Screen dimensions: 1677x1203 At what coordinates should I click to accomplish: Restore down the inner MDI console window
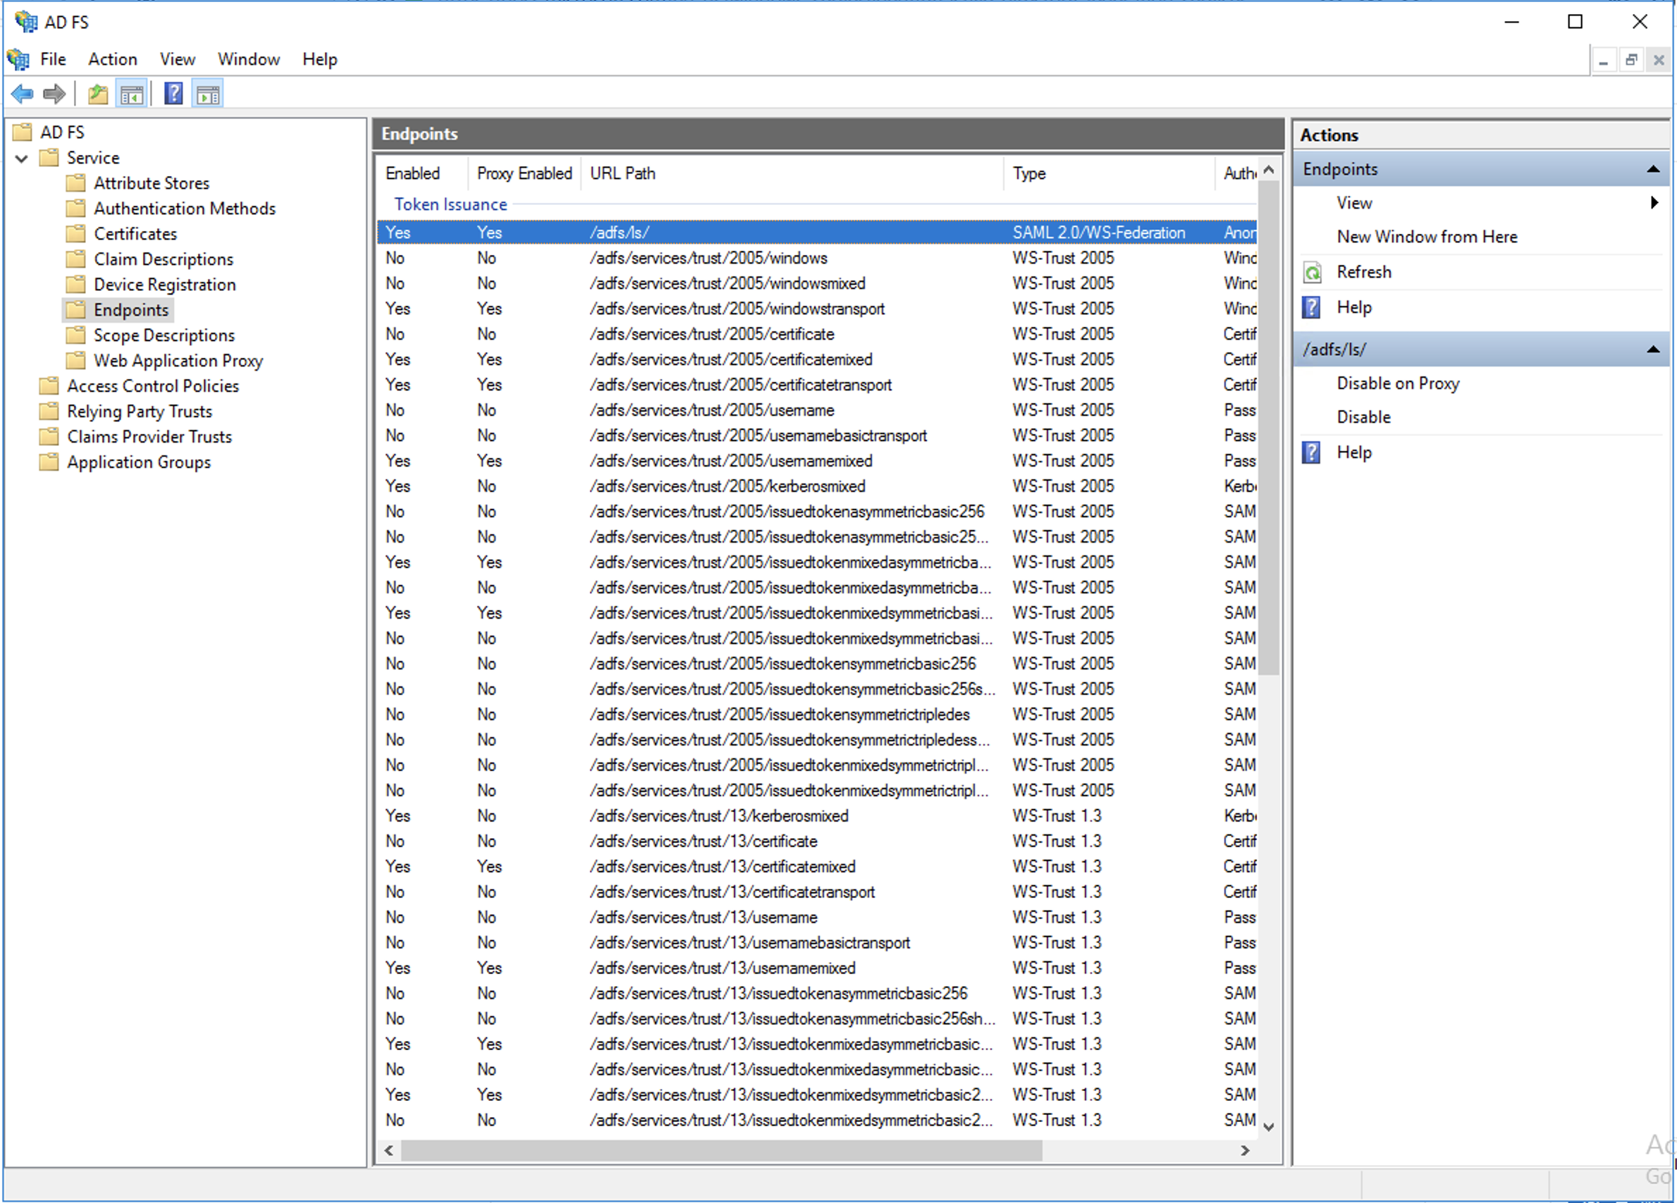[1631, 60]
